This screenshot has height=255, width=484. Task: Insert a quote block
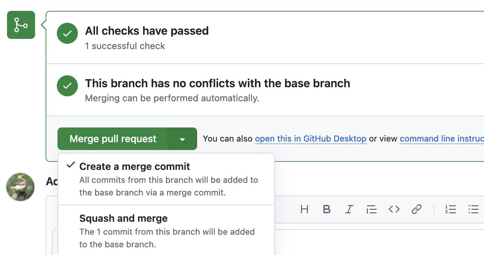371,209
